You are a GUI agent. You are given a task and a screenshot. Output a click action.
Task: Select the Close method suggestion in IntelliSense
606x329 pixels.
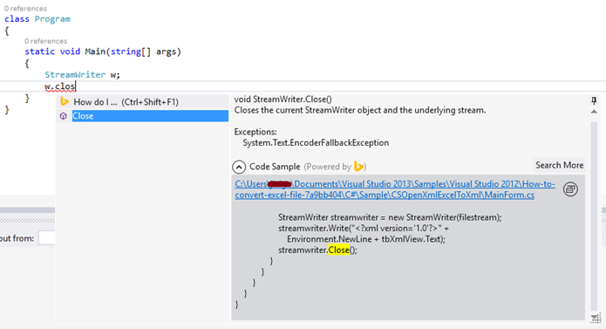point(150,116)
